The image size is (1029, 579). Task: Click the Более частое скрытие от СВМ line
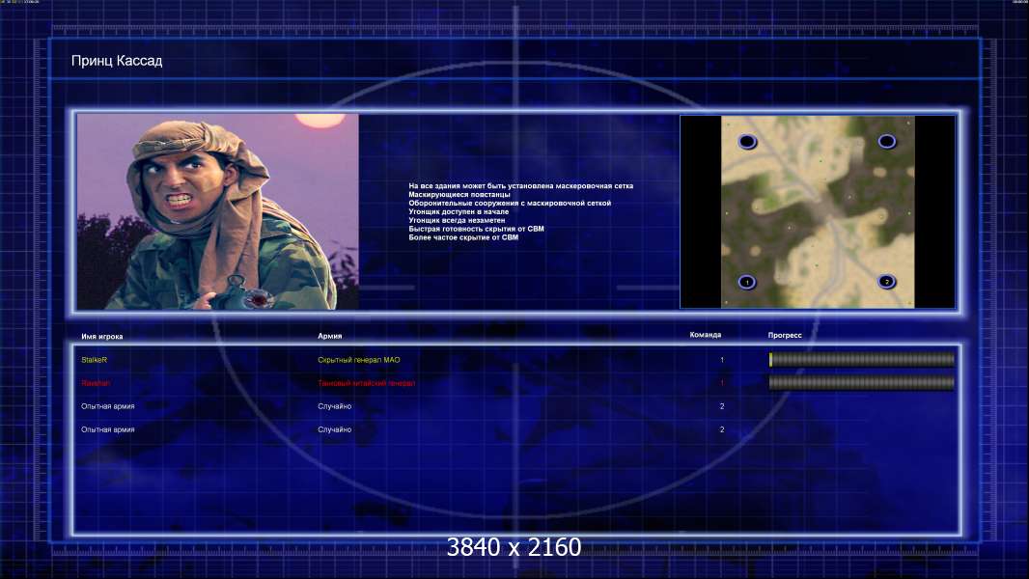(463, 237)
